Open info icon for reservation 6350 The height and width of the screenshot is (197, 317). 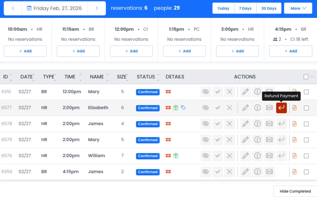257,172
